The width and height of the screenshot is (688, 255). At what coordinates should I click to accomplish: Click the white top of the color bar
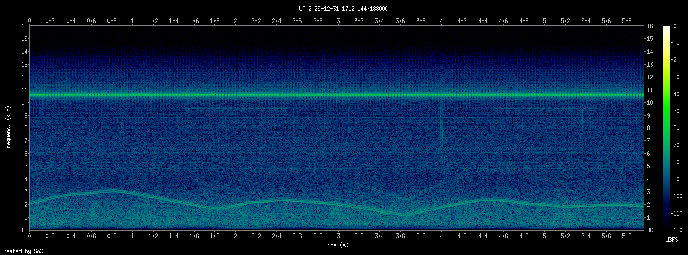click(x=666, y=28)
